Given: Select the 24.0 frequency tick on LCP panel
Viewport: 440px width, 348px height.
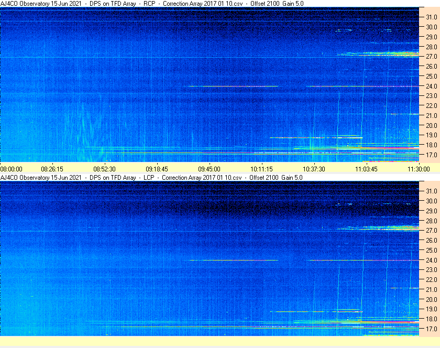Looking at the screenshot, I should (x=431, y=260).
